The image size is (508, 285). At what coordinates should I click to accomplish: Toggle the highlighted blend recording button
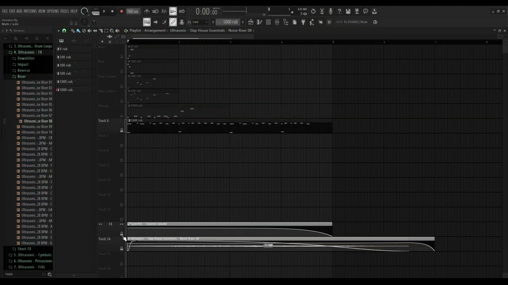coord(173,11)
